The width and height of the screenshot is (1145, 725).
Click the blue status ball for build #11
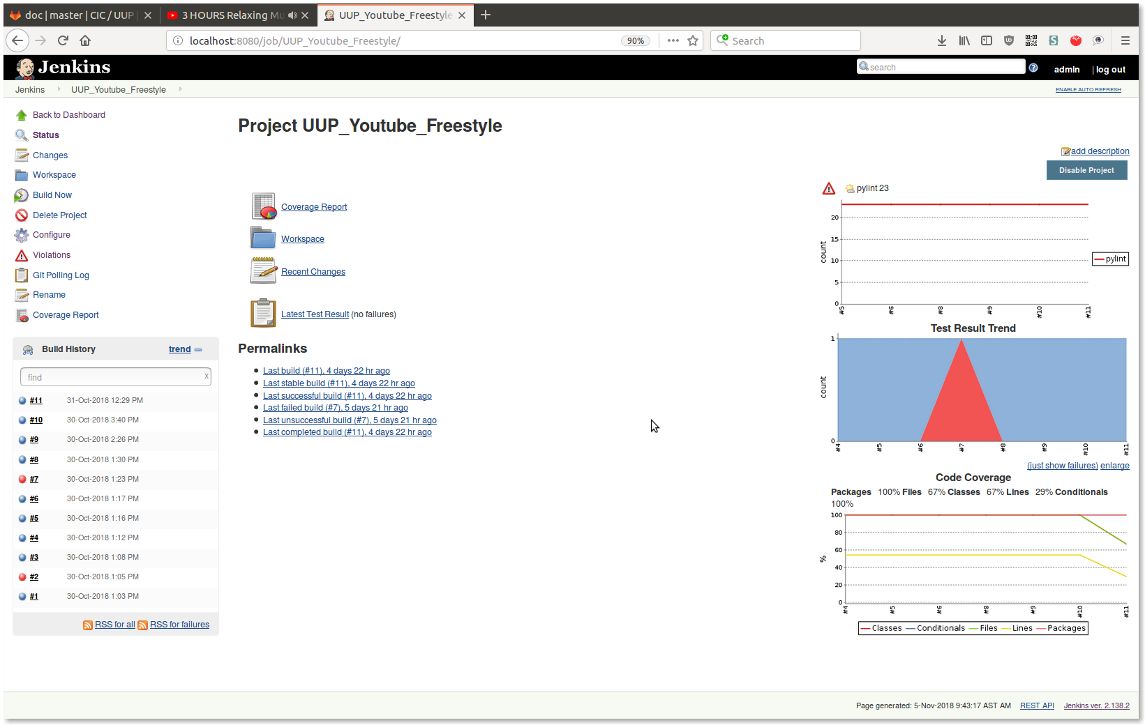pos(22,401)
